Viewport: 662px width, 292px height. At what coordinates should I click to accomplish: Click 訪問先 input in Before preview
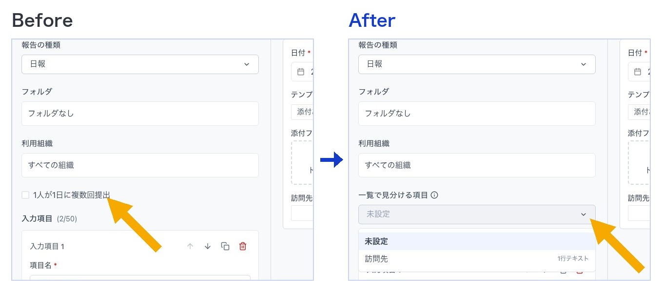[x=302, y=213]
